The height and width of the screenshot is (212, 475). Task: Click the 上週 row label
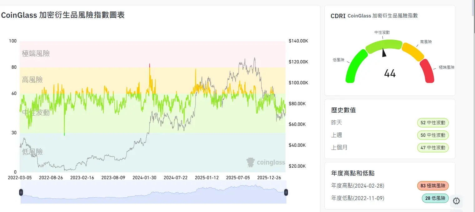pos(337,135)
